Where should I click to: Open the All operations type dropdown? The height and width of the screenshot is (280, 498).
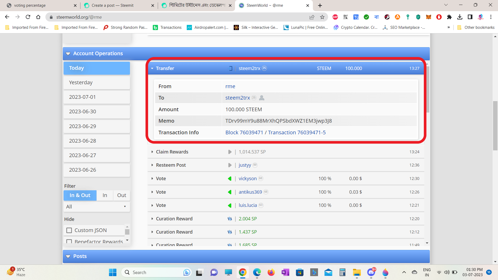96,207
